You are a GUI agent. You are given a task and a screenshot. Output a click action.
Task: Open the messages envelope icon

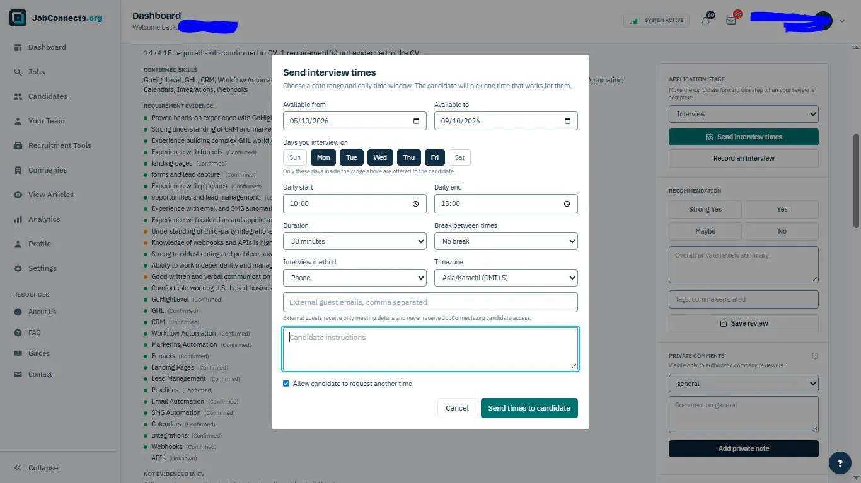click(731, 21)
